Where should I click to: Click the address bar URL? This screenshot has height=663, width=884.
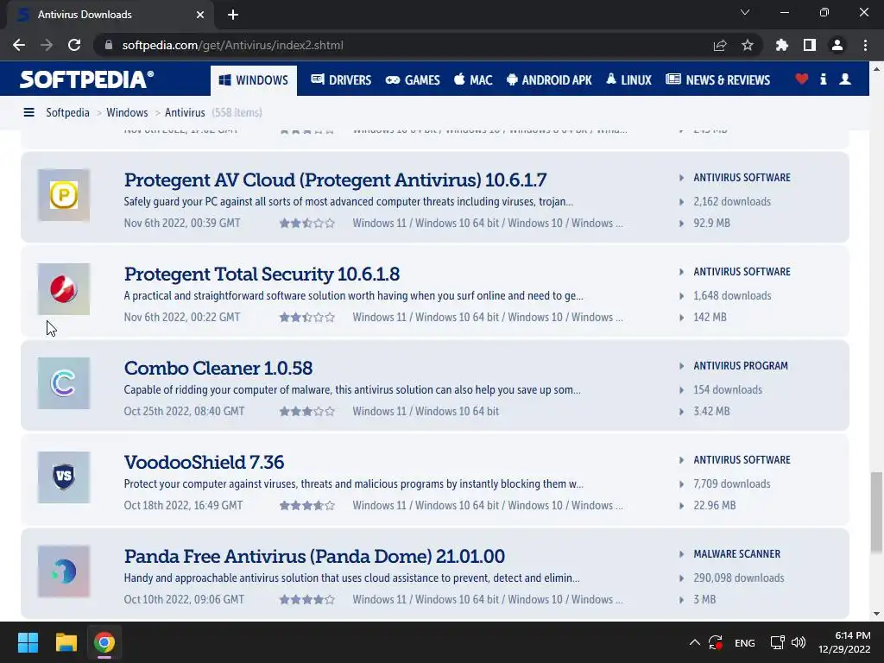click(233, 45)
